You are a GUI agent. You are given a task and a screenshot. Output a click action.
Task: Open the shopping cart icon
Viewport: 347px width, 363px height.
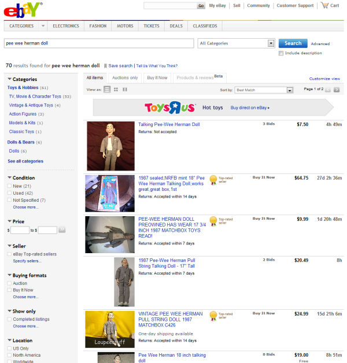pyautogui.click(x=325, y=5)
